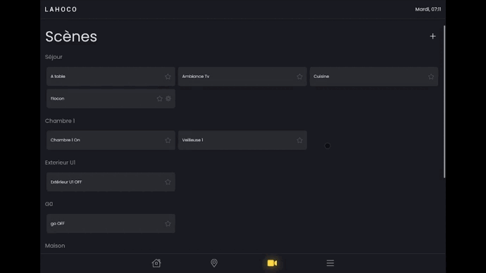486x273 pixels.
Task: Open the hamburger menu tab
Action: click(330, 263)
